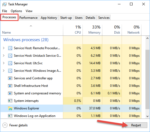Click the Windows Log-on Application icon

pyautogui.click(x=10, y=116)
